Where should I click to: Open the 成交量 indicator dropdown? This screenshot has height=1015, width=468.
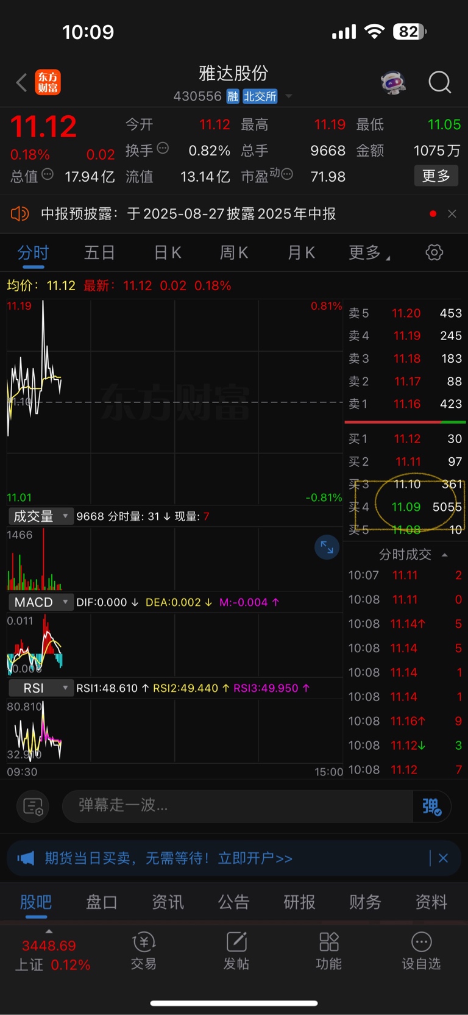click(x=40, y=516)
